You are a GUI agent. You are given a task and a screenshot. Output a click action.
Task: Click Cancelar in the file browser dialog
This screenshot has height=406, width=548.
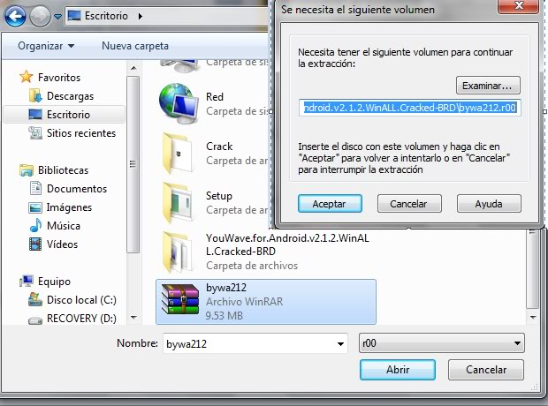[486, 370]
